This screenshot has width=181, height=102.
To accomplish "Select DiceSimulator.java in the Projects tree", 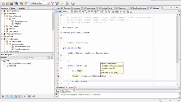I will [21, 21].
